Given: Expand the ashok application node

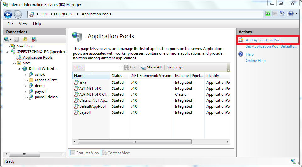Looking at the screenshot, I should pos(25,75).
